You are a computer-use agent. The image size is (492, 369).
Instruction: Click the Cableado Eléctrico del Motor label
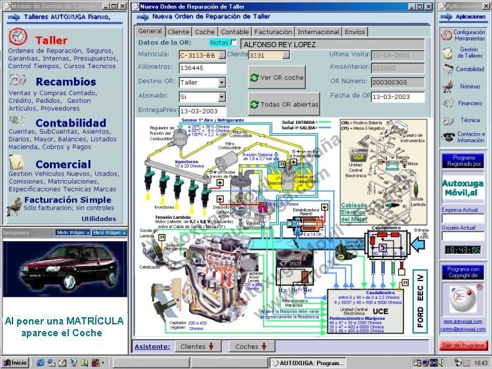click(354, 212)
